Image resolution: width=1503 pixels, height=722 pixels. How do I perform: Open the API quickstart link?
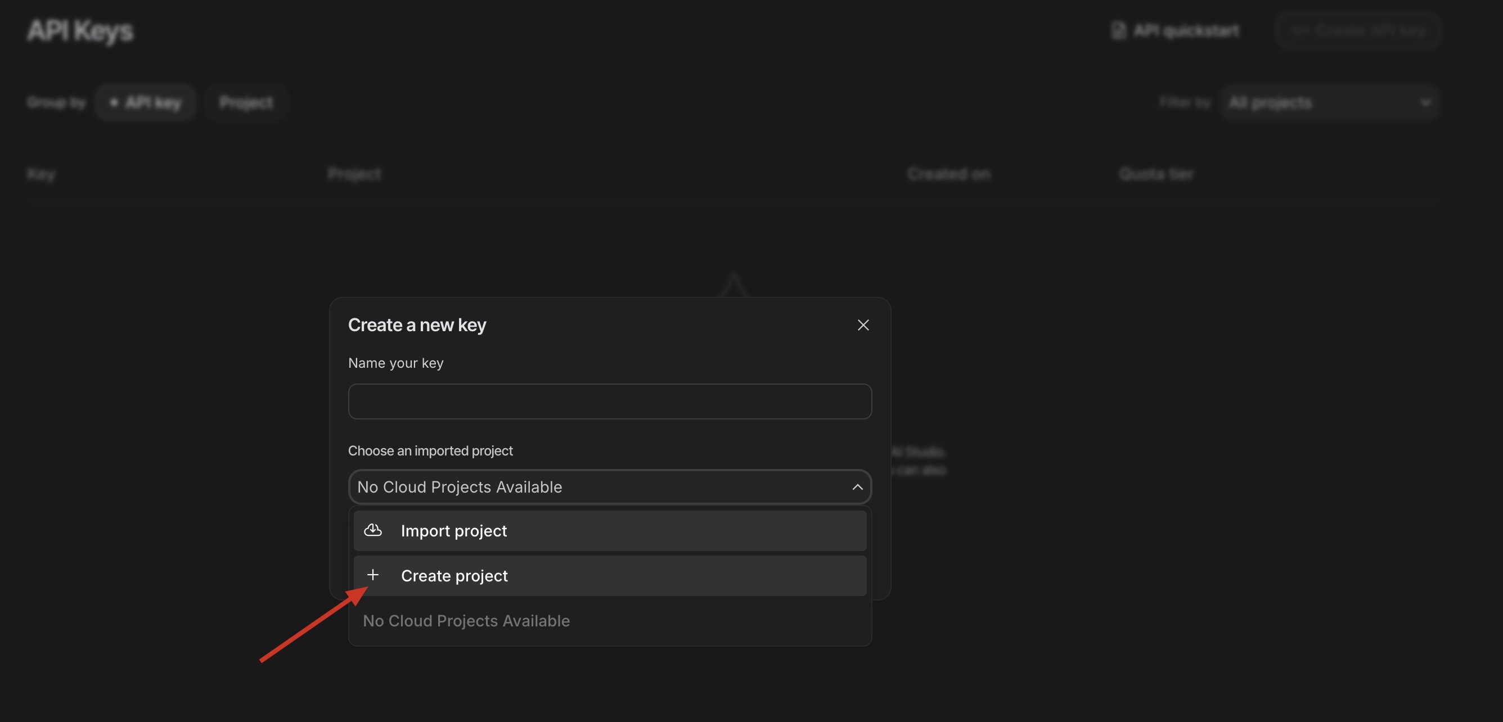1186,30
